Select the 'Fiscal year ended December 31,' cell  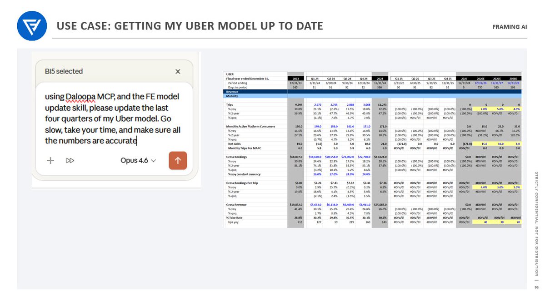pos(247,79)
